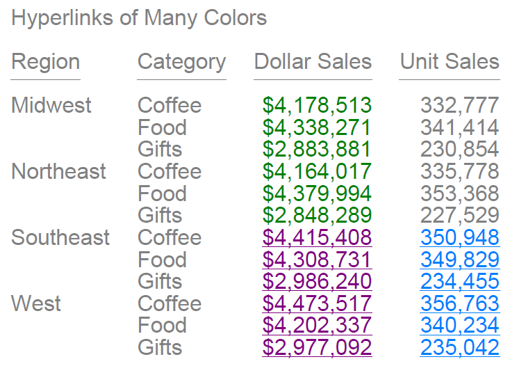Click the Dollar Sales column header
This screenshot has height=373, width=510.
(x=313, y=61)
